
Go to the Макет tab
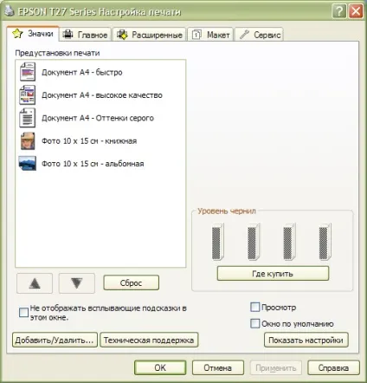[210, 35]
